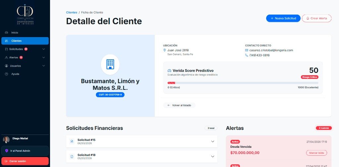
Task: Click the Diego Mattei user name
Action: click(x=20, y=139)
